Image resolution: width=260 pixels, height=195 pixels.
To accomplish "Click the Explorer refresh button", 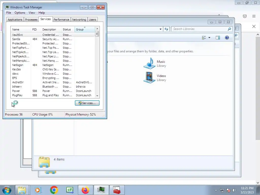I will [166, 29].
